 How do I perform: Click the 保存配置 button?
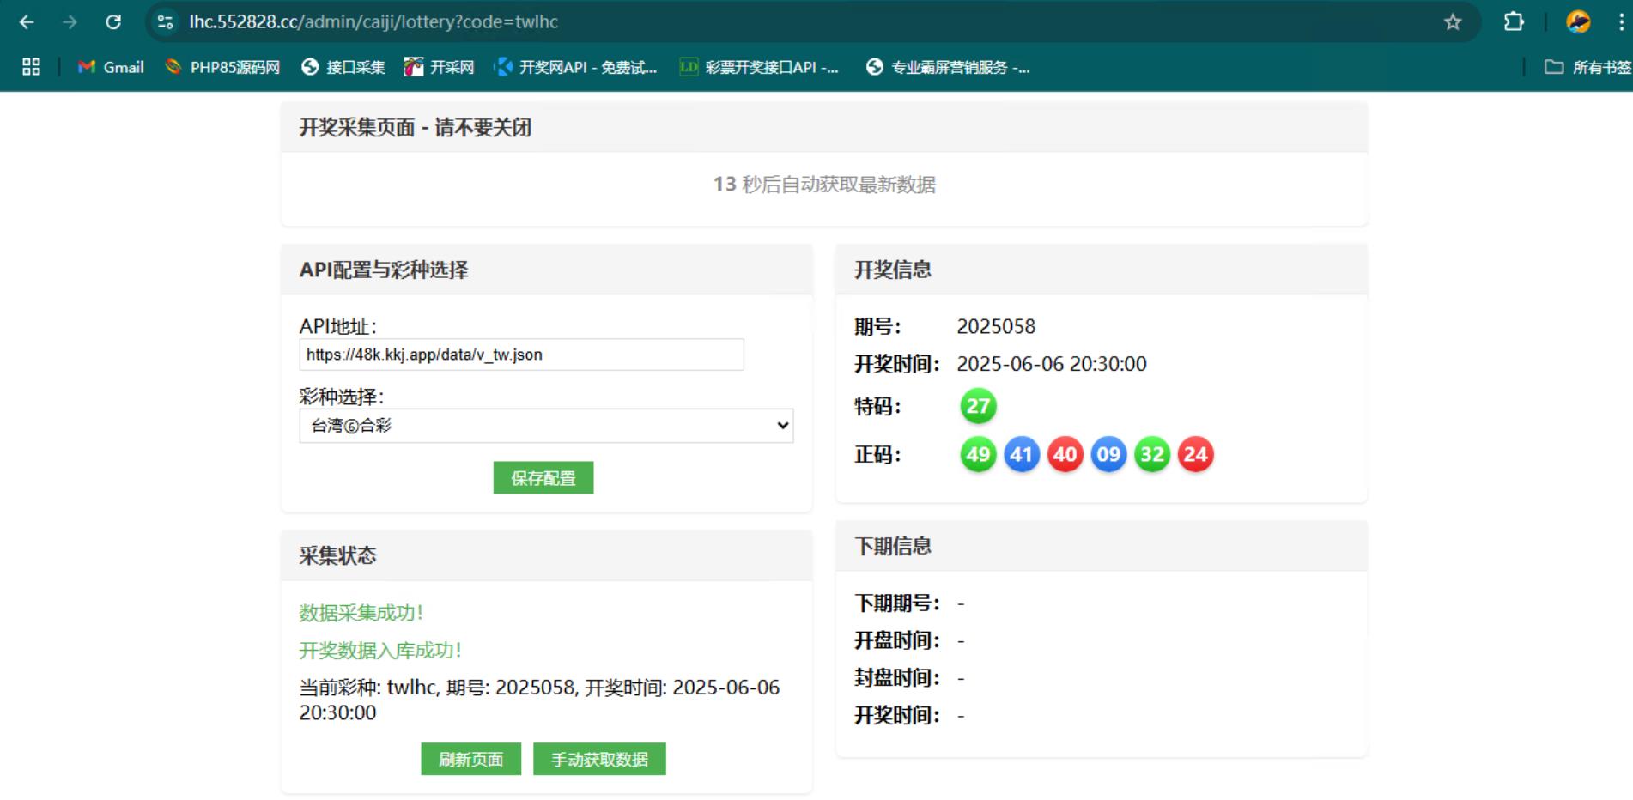pyautogui.click(x=543, y=478)
